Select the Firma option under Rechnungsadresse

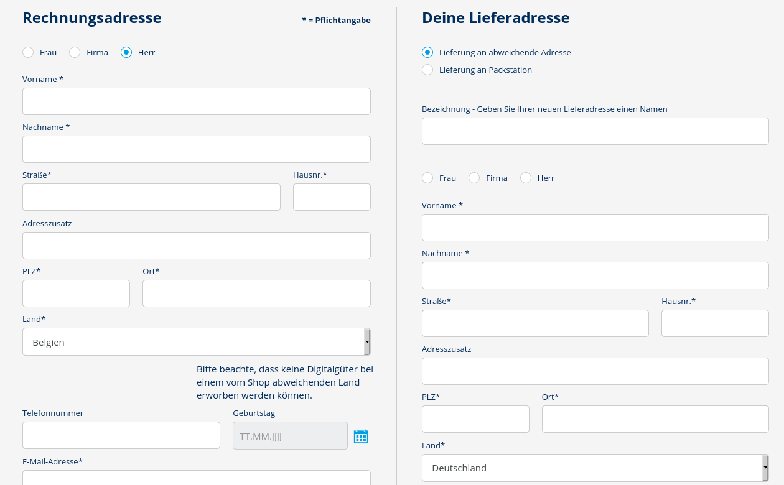(x=75, y=52)
